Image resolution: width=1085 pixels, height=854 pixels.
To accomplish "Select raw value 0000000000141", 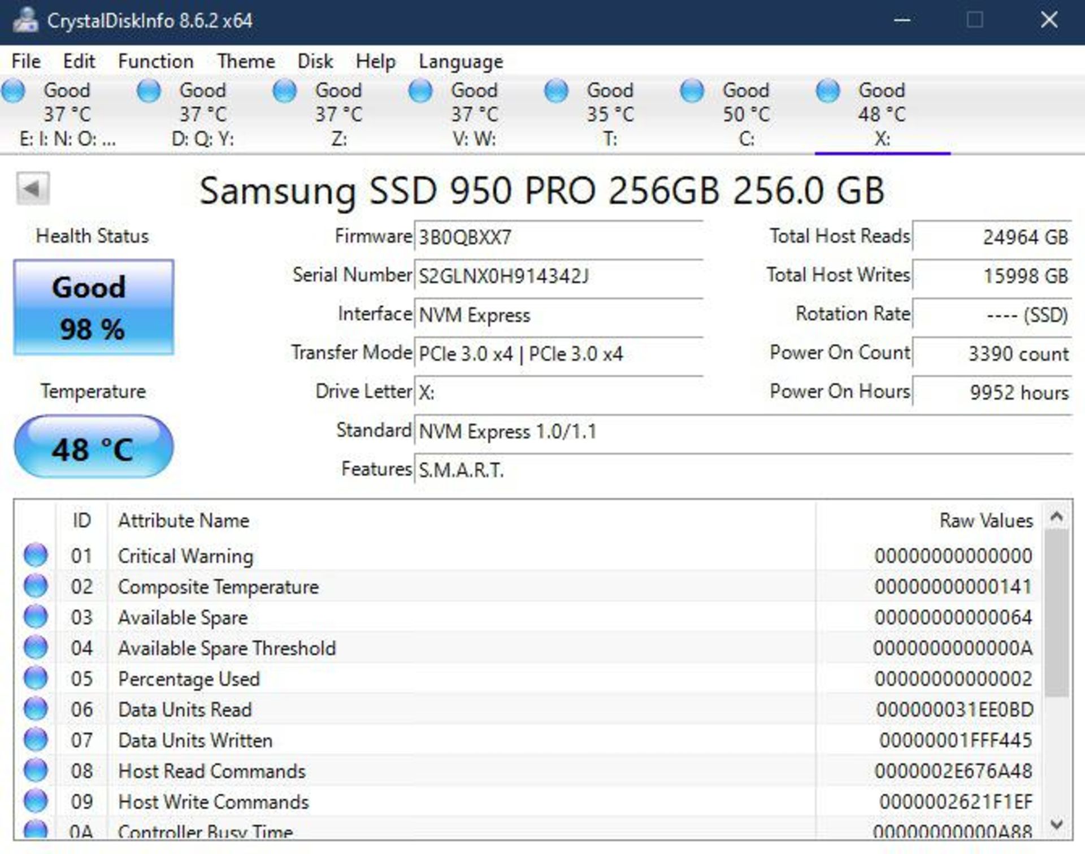I will click(x=953, y=587).
